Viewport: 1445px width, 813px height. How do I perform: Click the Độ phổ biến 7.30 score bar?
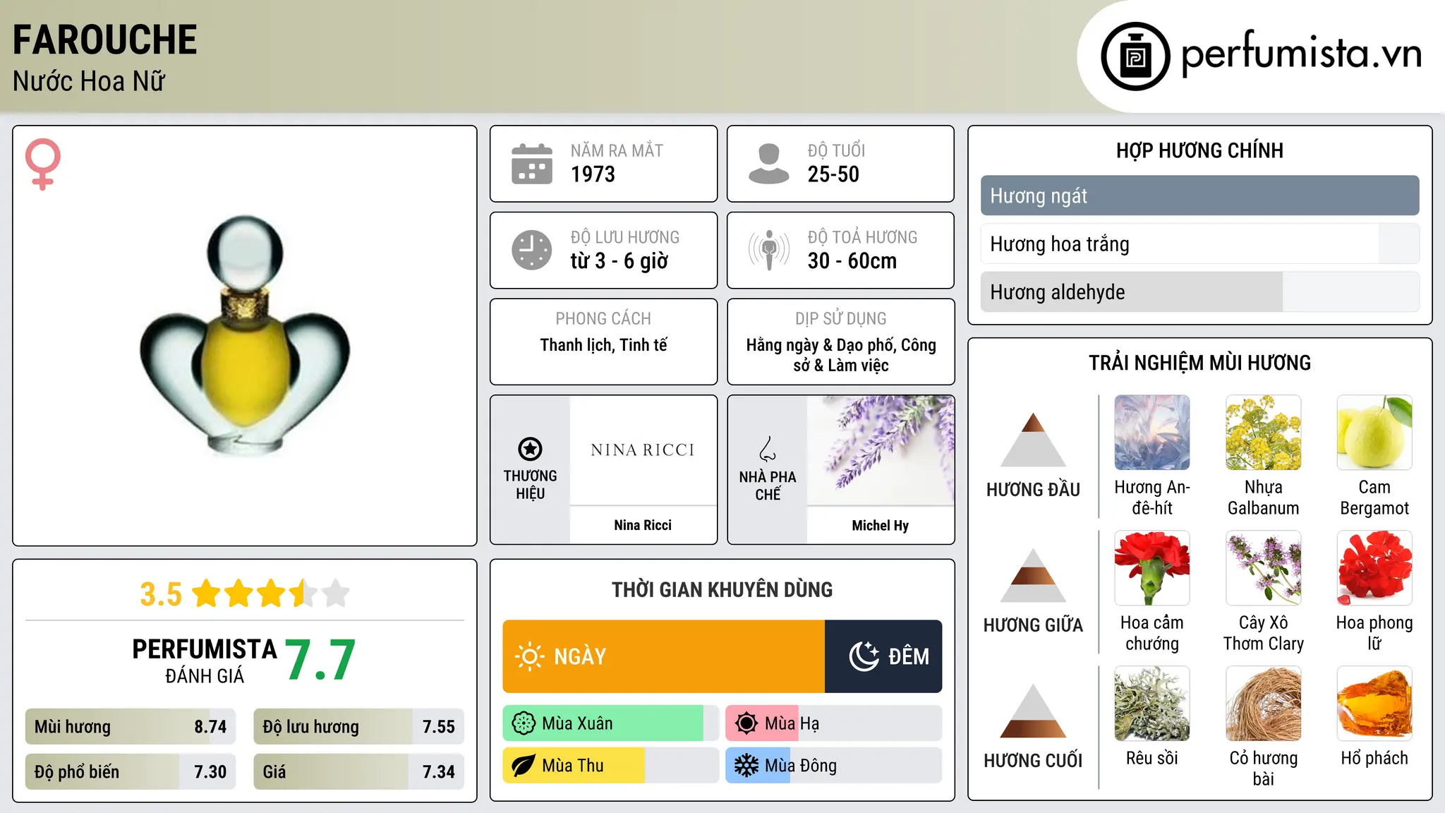131,771
